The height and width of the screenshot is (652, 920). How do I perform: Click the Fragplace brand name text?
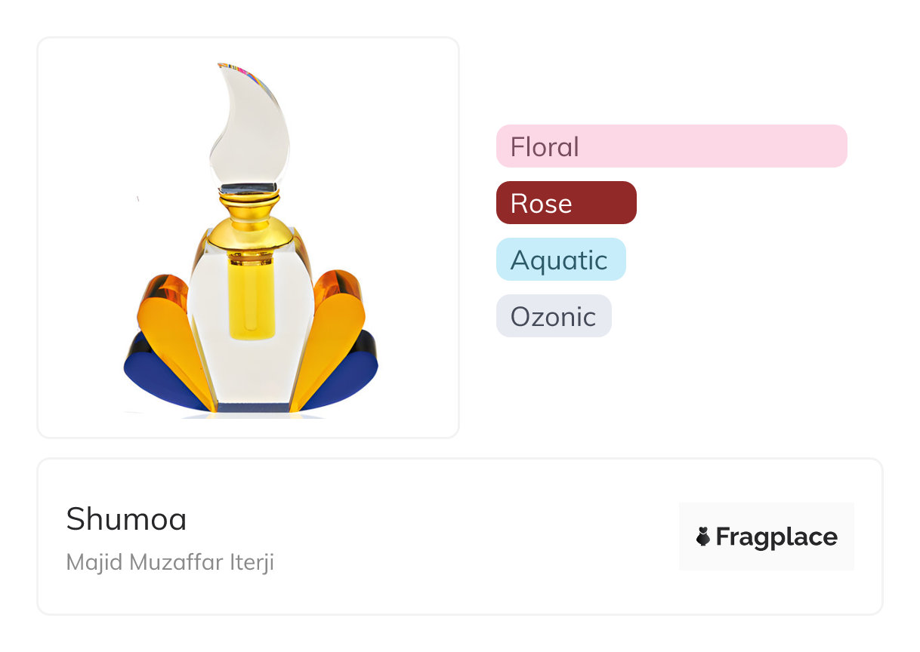776,537
